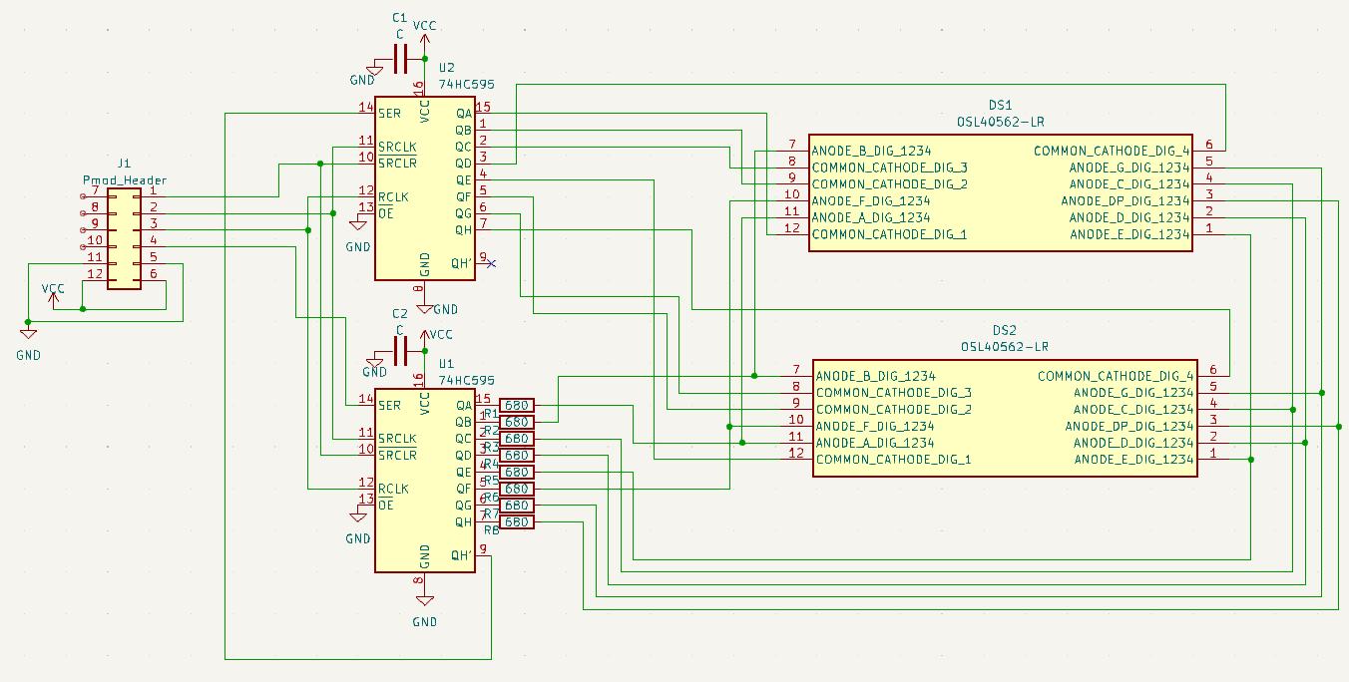Select the DS2 display symbol body
This screenshot has width=1349, height=682.
(x=1004, y=418)
